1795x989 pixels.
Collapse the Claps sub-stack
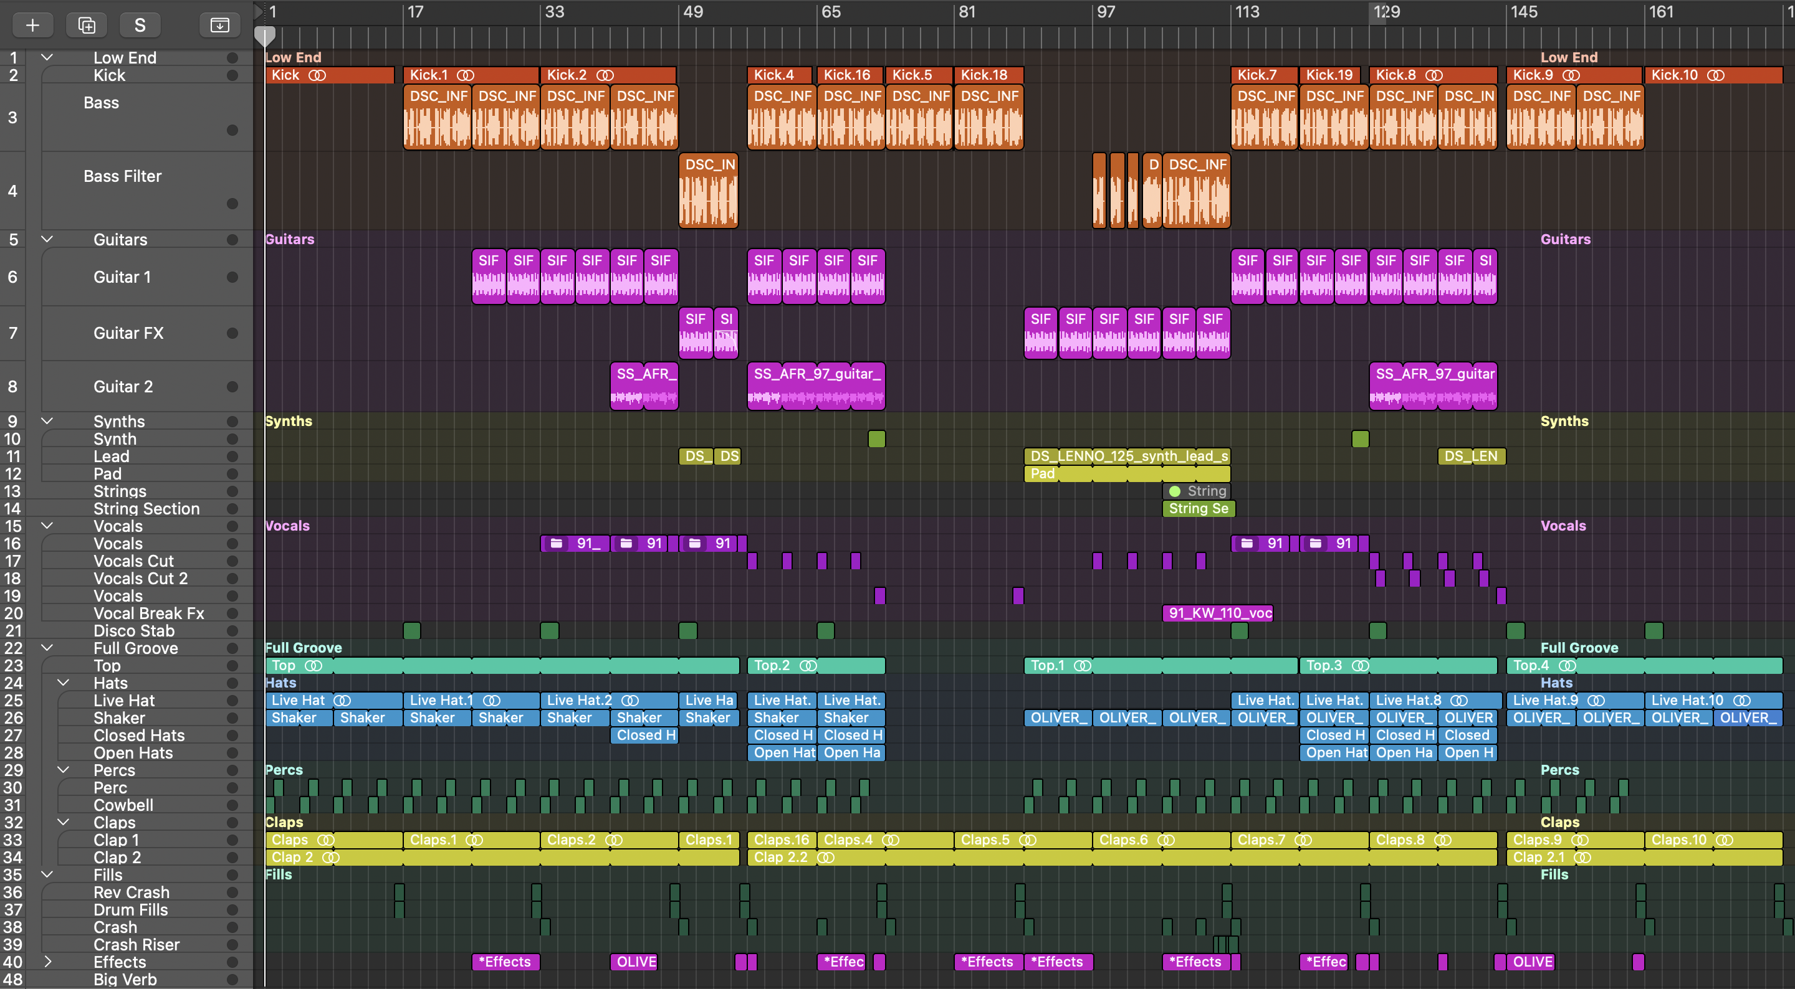(63, 823)
